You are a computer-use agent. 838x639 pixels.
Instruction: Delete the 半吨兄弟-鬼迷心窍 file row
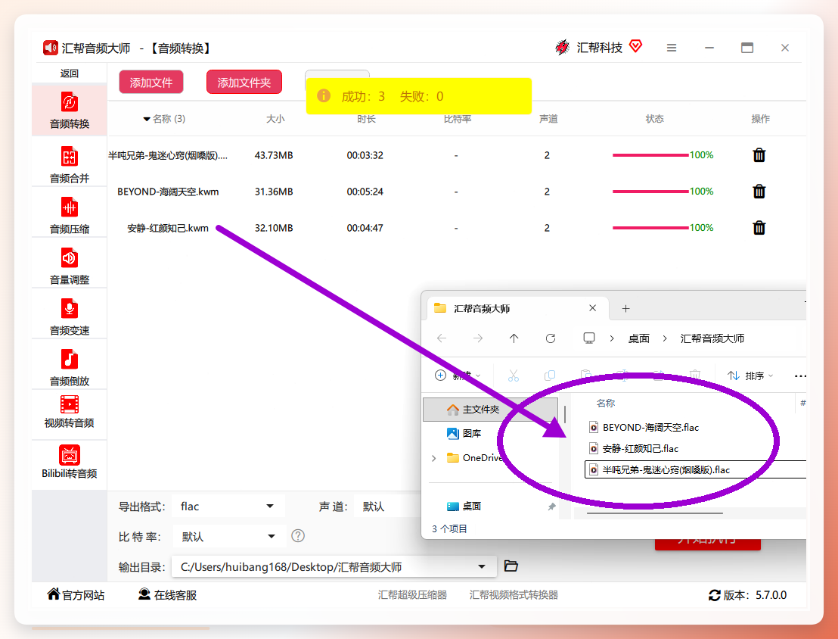tap(759, 155)
